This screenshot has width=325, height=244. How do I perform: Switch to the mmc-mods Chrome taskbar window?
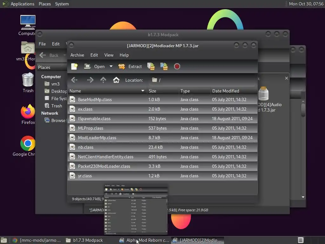click(x=36, y=240)
